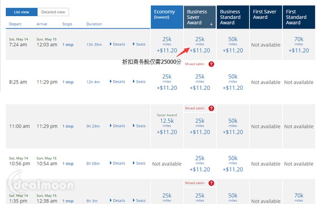Select Economy (lowest) fare column header
The width and height of the screenshot is (323, 204).
167,17
